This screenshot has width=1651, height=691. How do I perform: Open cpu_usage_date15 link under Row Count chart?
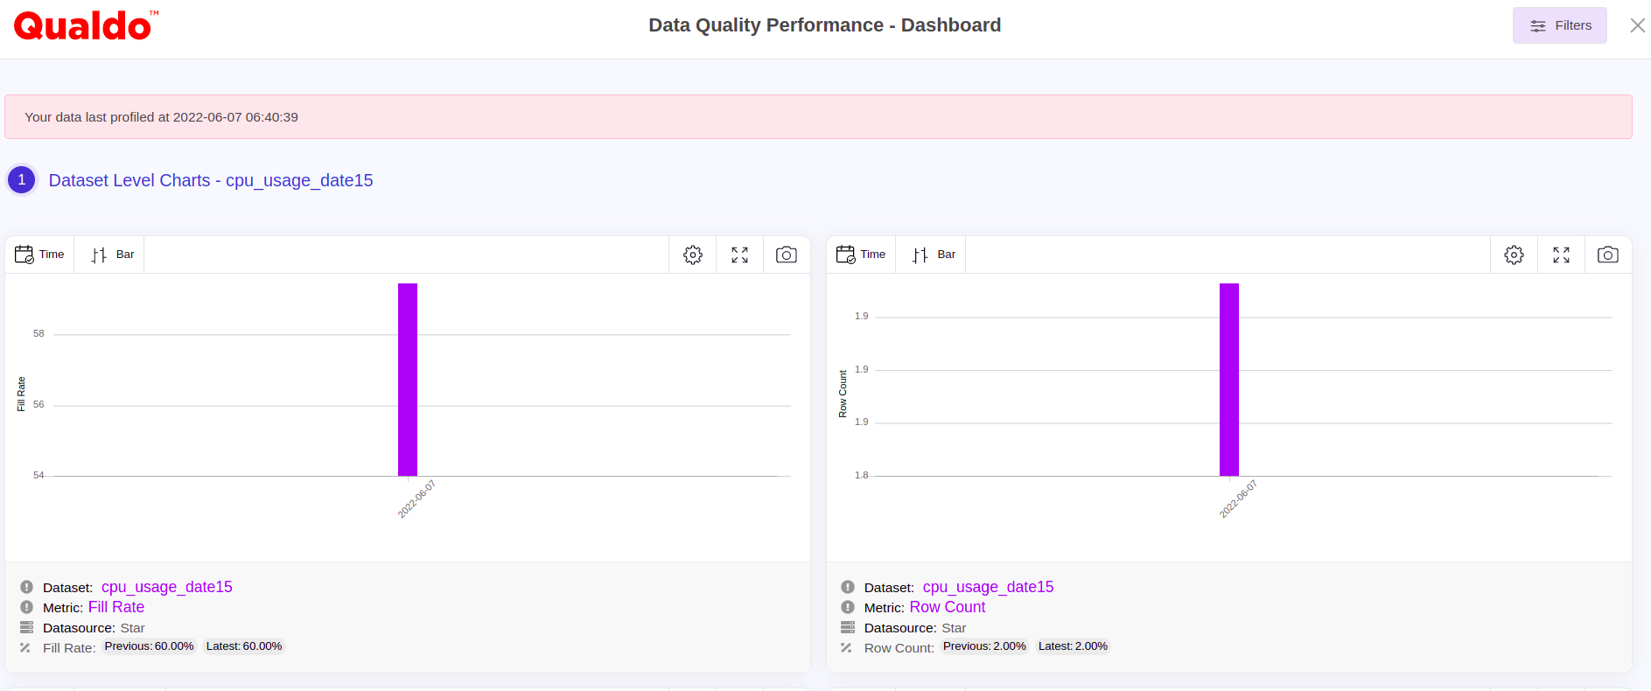pyautogui.click(x=989, y=587)
